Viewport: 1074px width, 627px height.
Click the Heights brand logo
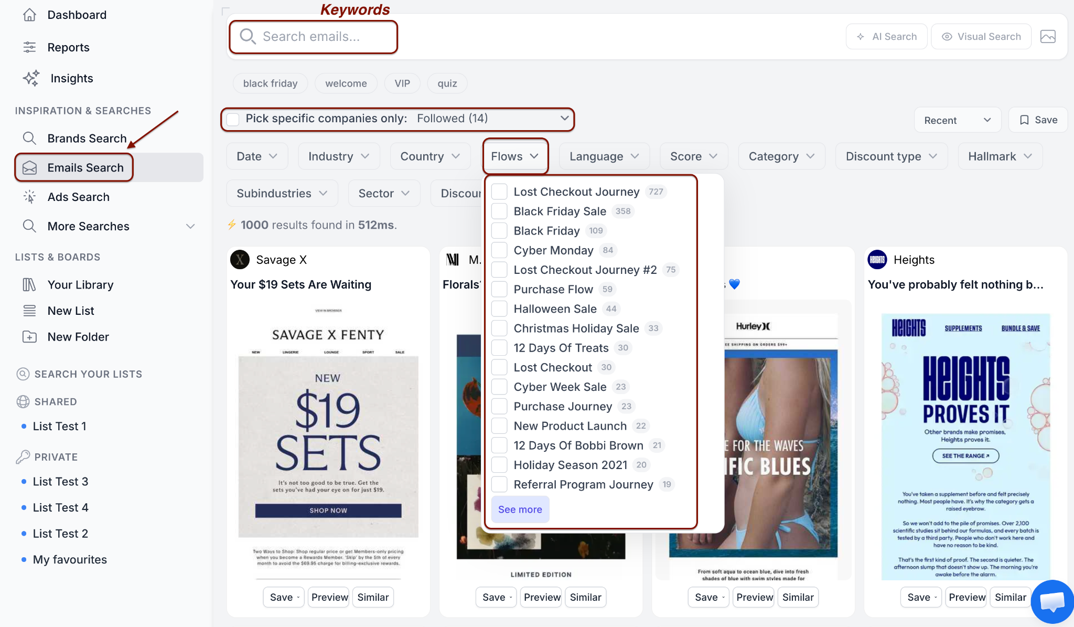pos(877,260)
